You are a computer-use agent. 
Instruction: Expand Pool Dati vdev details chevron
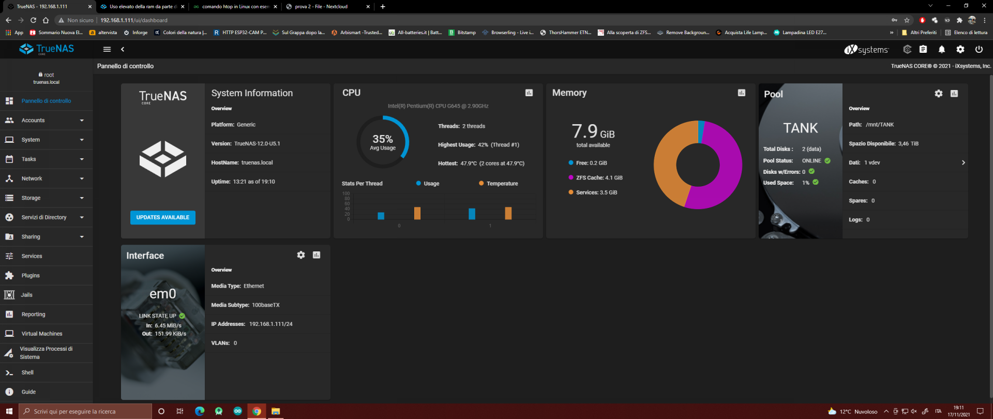pyautogui.click(x=963, y=162)
